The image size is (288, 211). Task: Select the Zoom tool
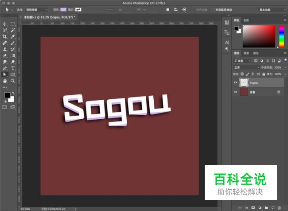pos(13,81)
